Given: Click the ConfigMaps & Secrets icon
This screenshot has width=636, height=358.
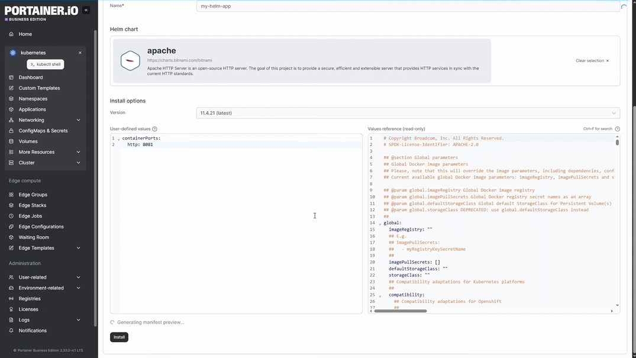Looking at the screenshot, I should [11, 131].
